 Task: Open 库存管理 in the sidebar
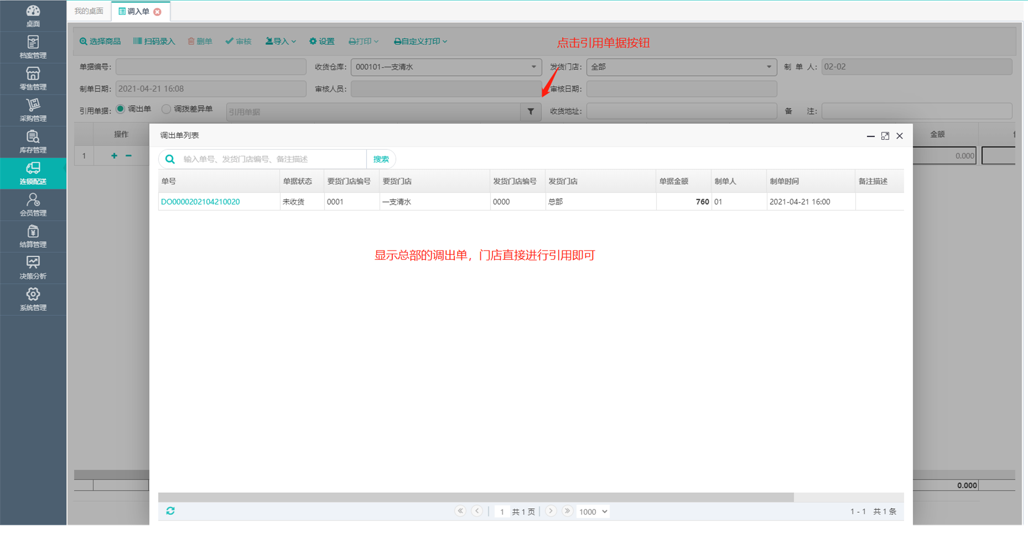pos(33,142)
